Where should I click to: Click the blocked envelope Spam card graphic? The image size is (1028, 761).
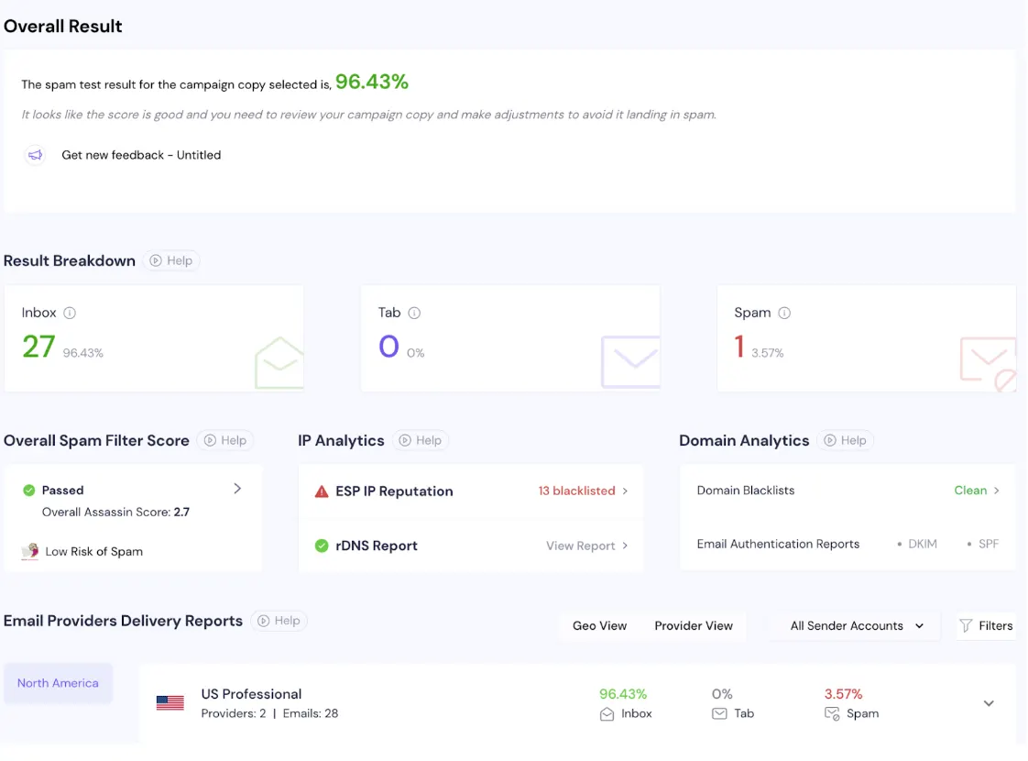point(988,364)
